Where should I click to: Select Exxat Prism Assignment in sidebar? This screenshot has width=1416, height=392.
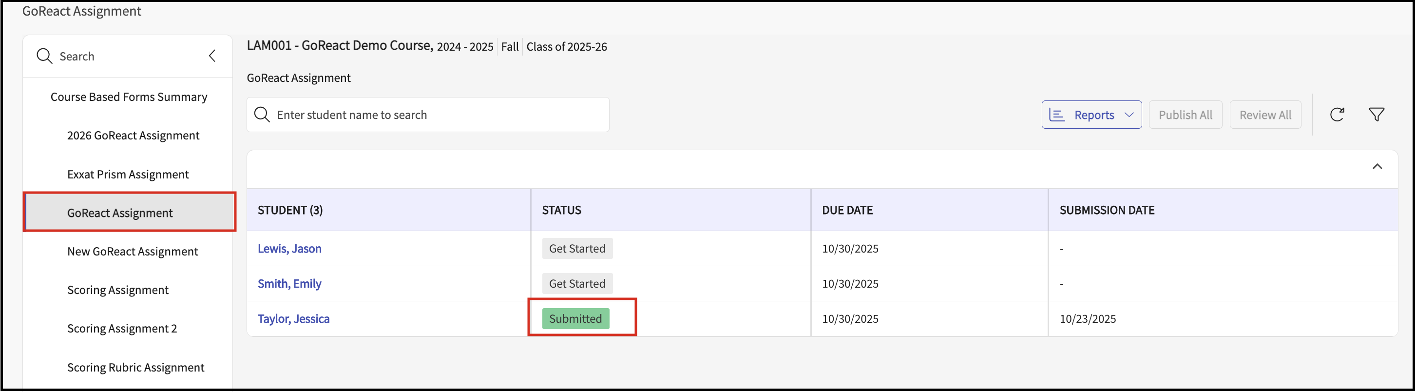128,174
